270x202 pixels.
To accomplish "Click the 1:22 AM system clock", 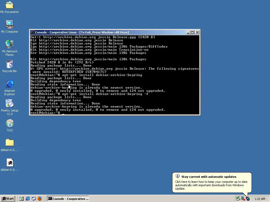I will tap(260, 199).
